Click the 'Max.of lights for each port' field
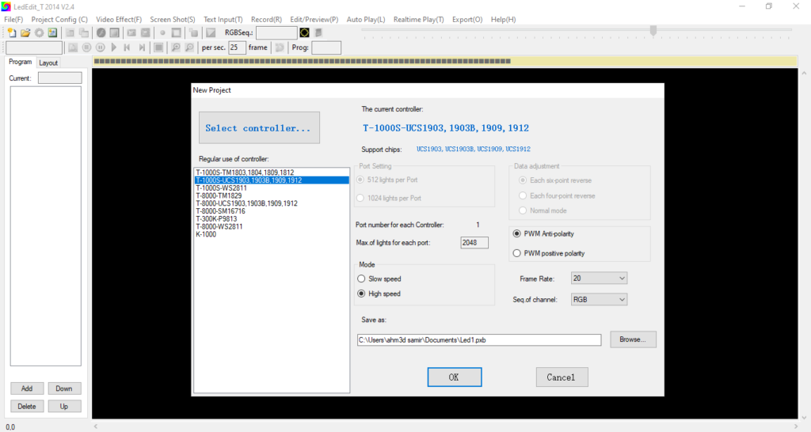The width and height of the screenshot is (811, 432). pyautogui.click(x=474, y=242)
